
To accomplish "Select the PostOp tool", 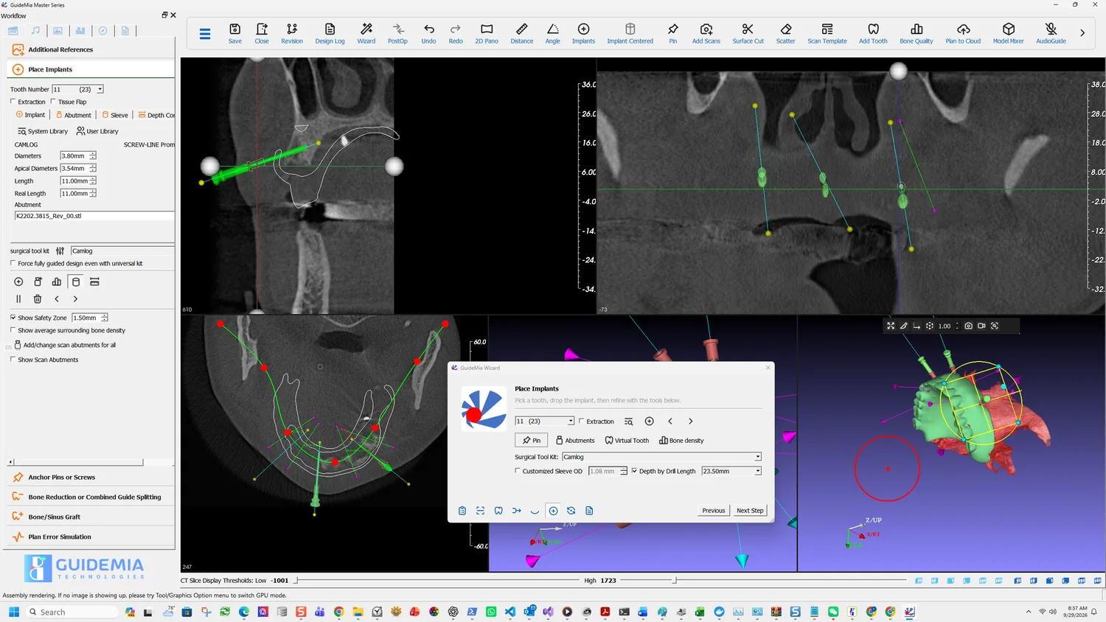I will tap(397, 33).
